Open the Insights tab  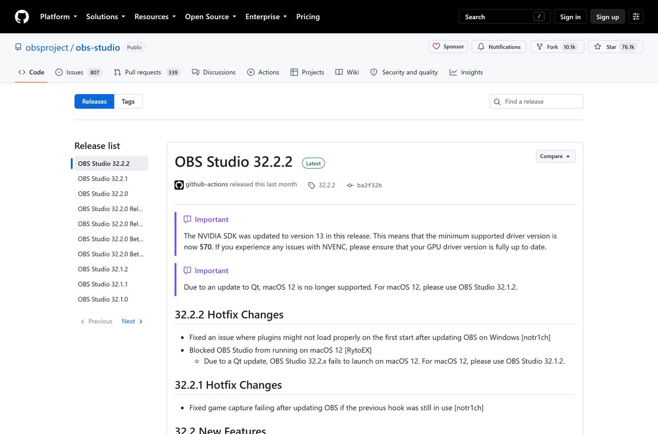pyautogui.click(x=466, y=72)
